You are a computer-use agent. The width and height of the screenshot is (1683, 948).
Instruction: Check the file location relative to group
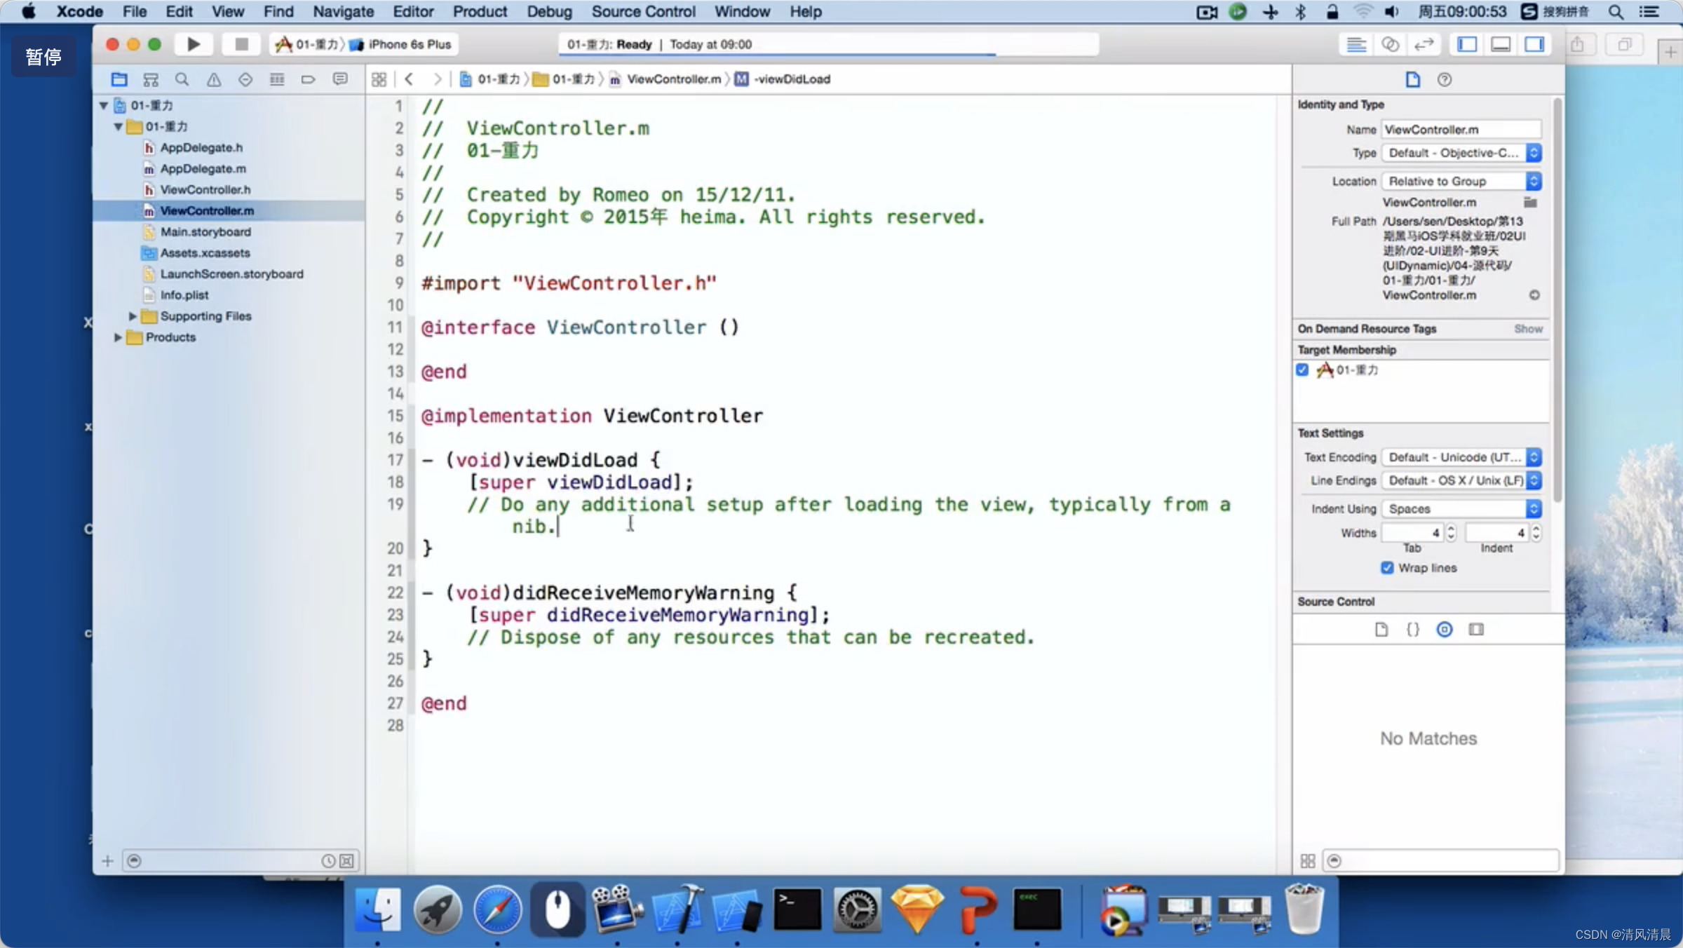pos(1456,180)
